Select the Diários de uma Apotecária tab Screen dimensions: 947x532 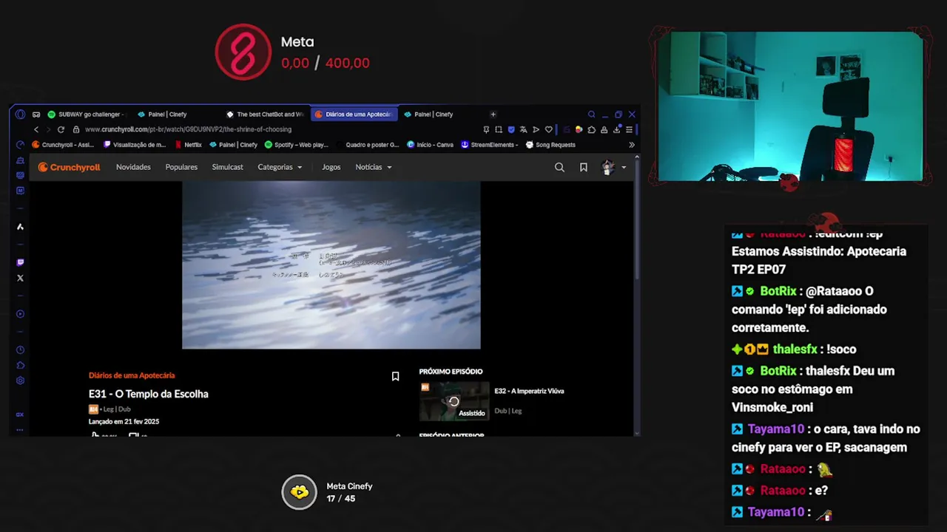click(354, 115)
